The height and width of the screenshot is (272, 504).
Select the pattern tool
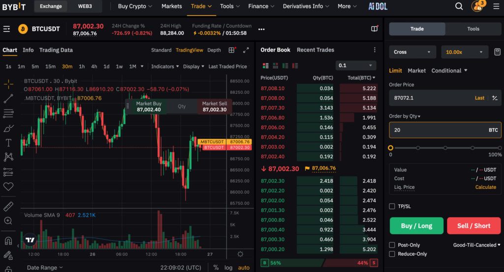coord(8,157)
